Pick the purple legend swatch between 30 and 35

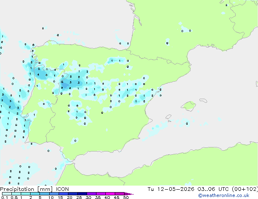92,194
